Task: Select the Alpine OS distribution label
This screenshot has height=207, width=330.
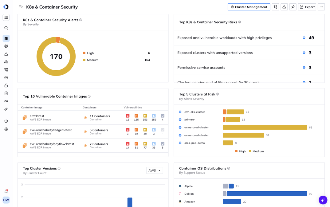Action: click(188, 186)
